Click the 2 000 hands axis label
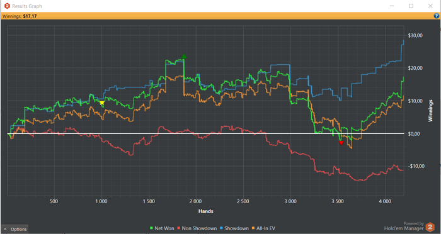The height and width of the screenshot is (234, 441). (195, 201)
